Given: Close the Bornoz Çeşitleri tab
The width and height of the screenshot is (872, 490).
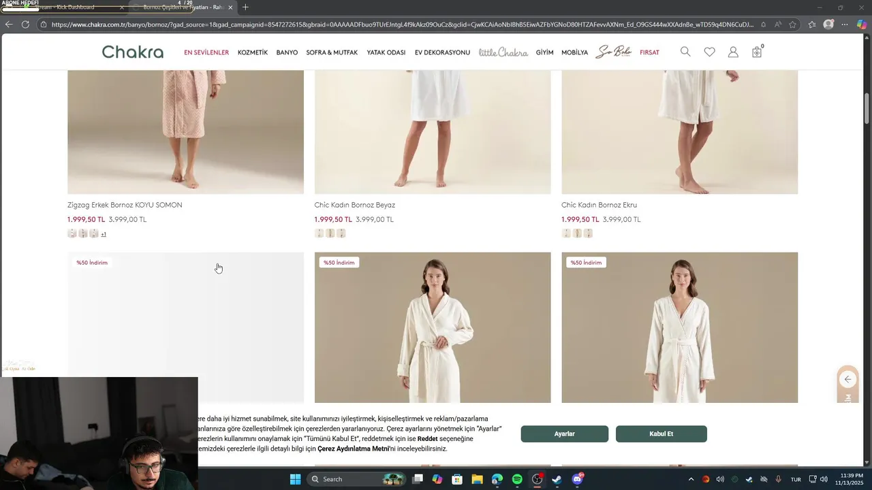Looking at the screenshot, I should (230, 7).
